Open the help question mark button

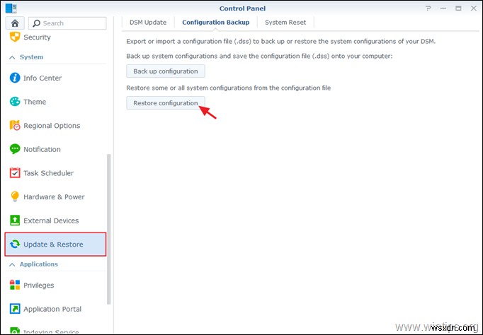[x=428, y=8]
